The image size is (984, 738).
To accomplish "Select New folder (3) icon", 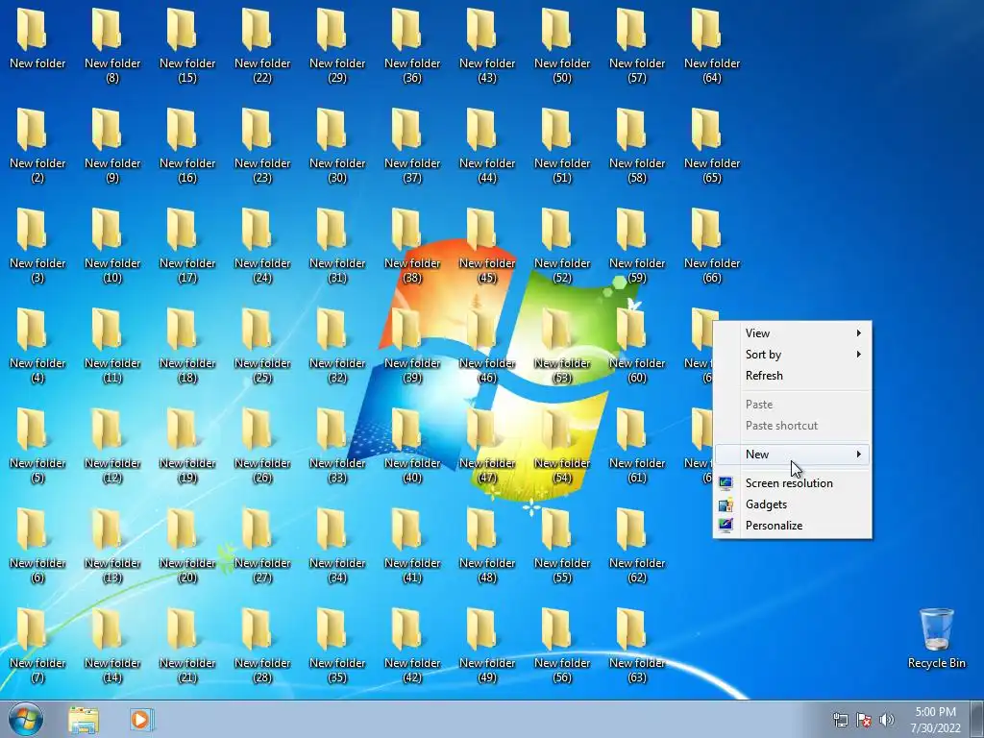I will click(x=31, y=229).
